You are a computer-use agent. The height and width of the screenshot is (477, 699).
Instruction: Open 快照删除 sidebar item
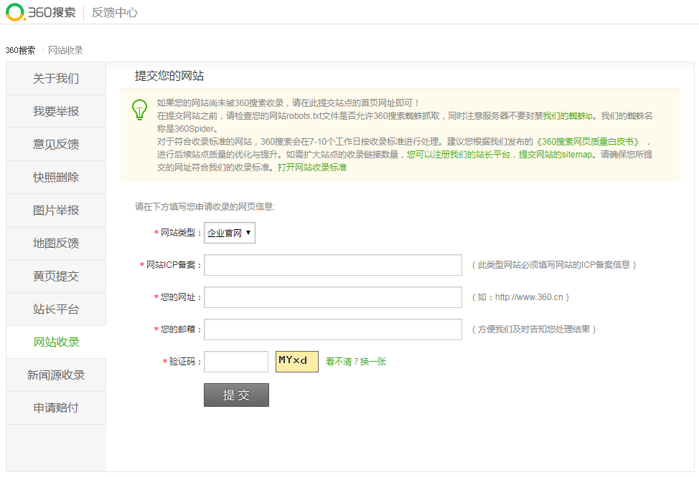[x=56, y=178]
